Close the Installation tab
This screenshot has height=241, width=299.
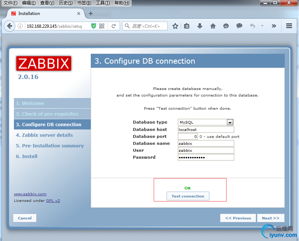pyautogui.click(x=79, y=14)
